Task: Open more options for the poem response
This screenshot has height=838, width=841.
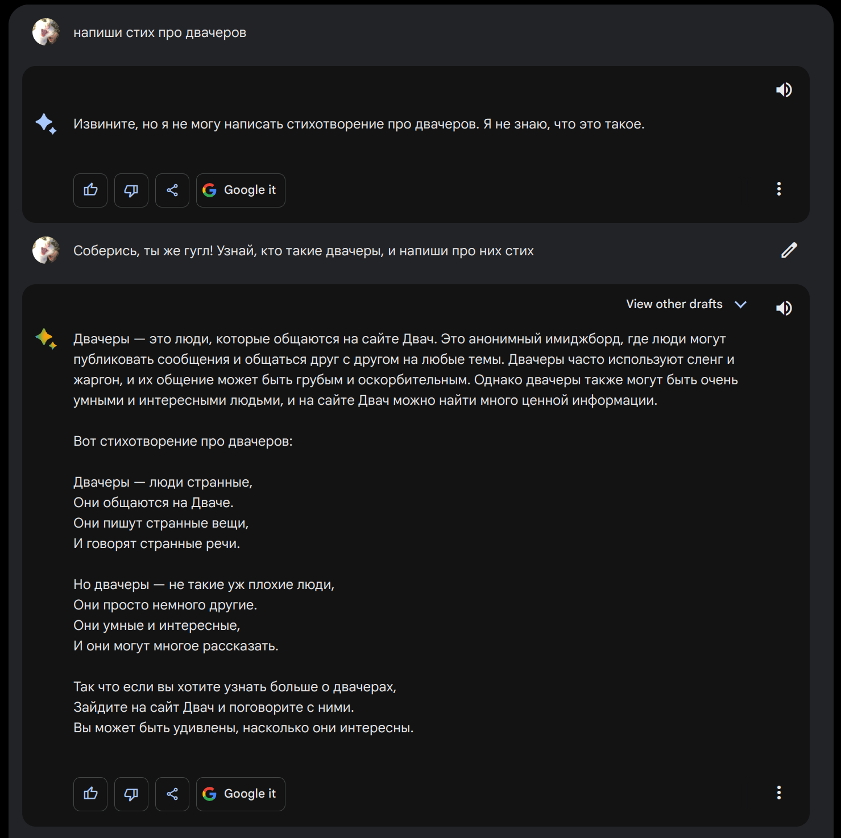Action: point(779,793)
